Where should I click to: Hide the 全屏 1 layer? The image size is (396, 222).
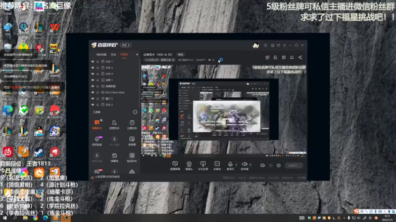tap(93, 80)
